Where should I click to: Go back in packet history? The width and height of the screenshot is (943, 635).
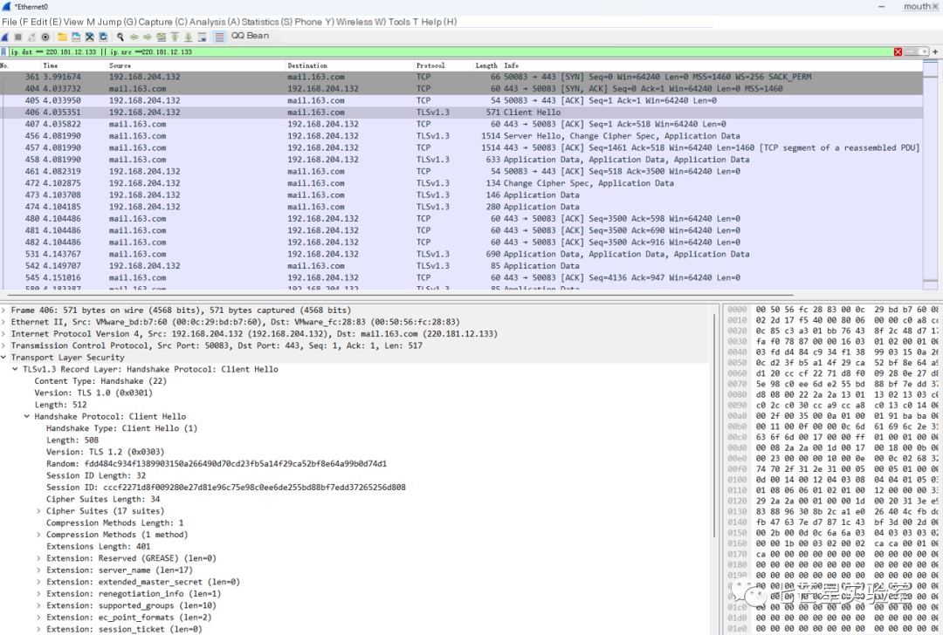tap(134, 38)
